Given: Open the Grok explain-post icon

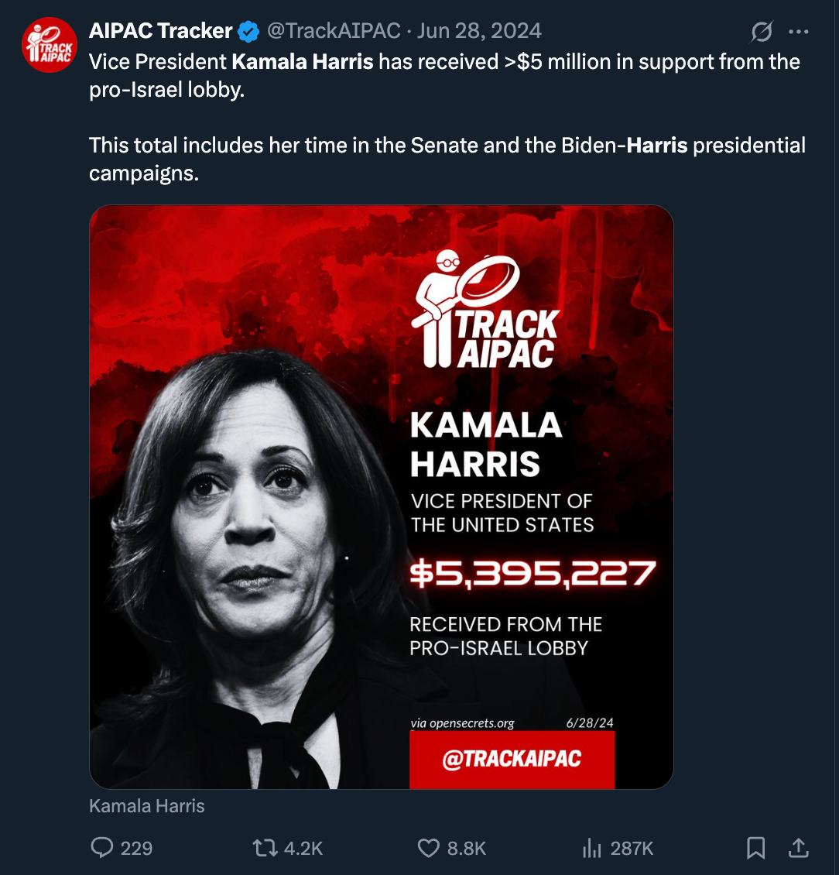Looking at the screenshot, I should (x=762, y=32).
